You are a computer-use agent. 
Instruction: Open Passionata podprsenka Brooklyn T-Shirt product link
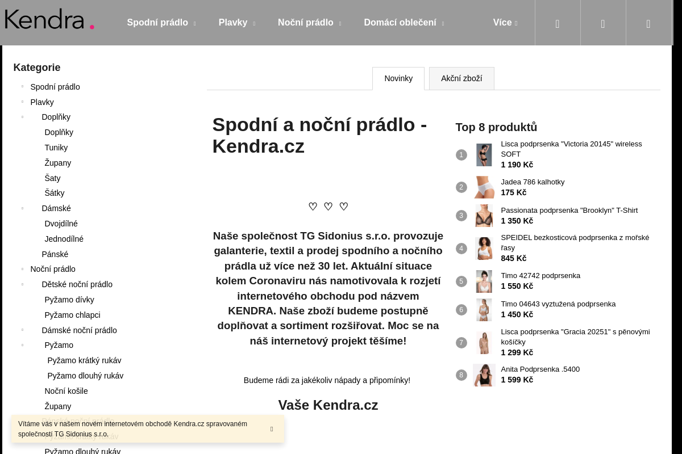pos(569,211)
